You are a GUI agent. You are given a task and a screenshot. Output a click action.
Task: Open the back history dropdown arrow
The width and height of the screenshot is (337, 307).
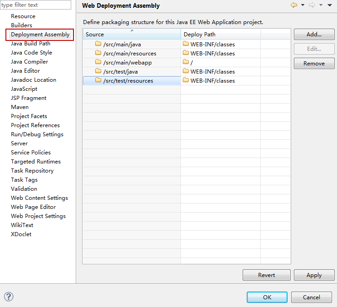(x=303, y=5)
